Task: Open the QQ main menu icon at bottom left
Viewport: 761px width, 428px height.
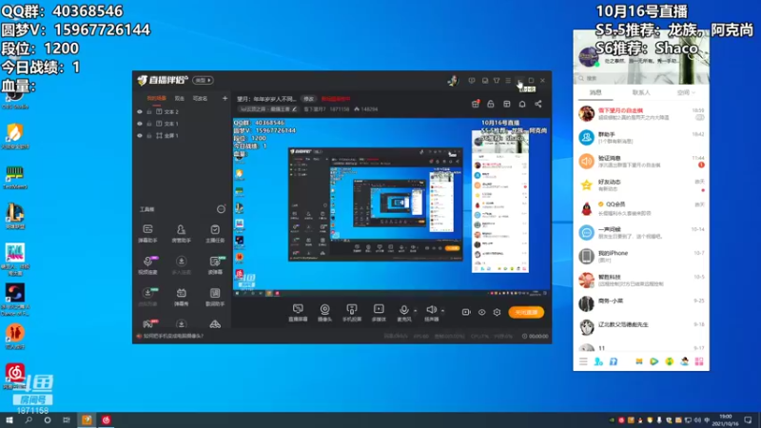Action: (583, 361)
